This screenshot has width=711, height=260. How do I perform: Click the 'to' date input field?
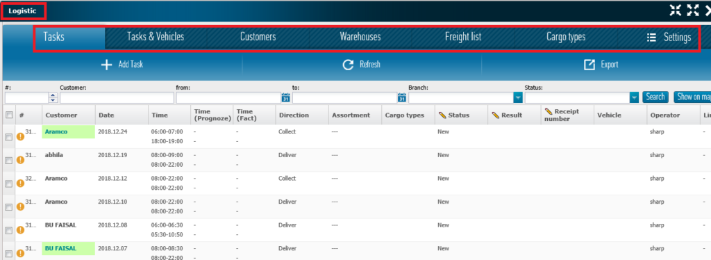(344, 97)
